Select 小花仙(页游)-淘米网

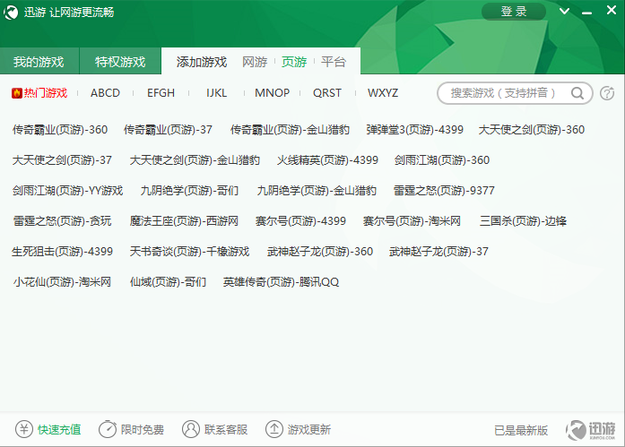click(x=62, y=282)
